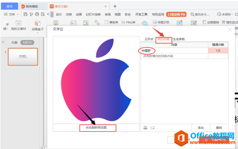The height and width of the screenshot is (149, 238).
Task: Click 点击刷新预览图 to refresh the preview
Action: point(96,127)
